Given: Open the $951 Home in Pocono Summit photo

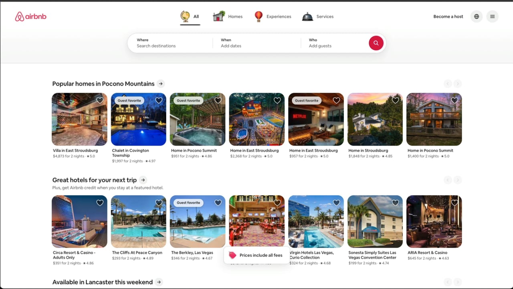Looking at the screenshot, I should pyautogui.click(x=198, y=119).
